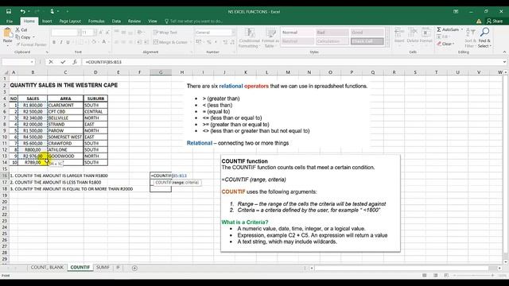Toggle Underline formatting
The height and width of the screenshot is (286, 509).
68,42
